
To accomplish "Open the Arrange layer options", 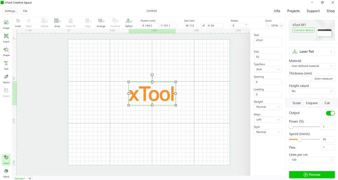I will (101, 23).
